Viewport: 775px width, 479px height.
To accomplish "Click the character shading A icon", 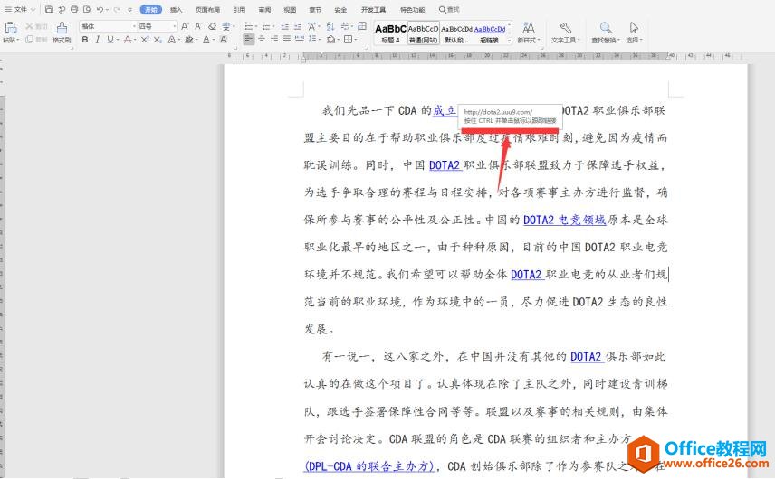I will (x=224, y=40).
